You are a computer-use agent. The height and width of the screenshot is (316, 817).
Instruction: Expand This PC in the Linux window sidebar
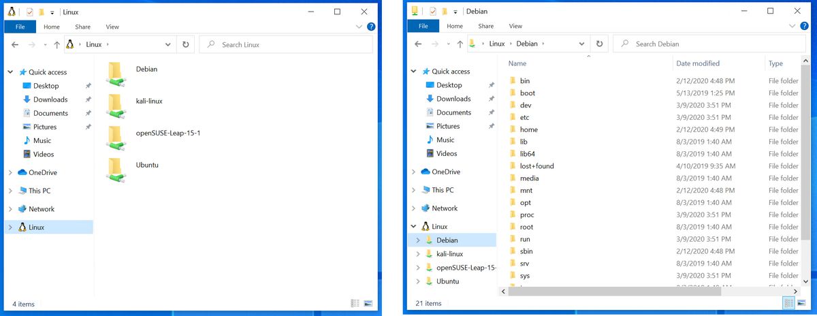10,191
